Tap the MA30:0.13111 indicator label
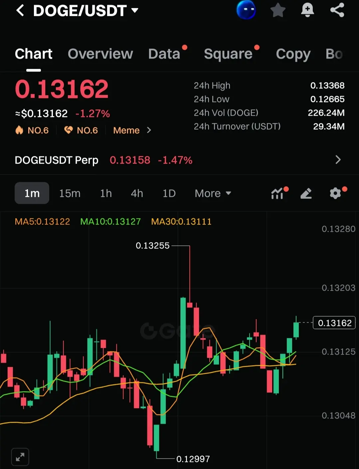The width and height of the screenshot is (359, 469). point(181,222)
